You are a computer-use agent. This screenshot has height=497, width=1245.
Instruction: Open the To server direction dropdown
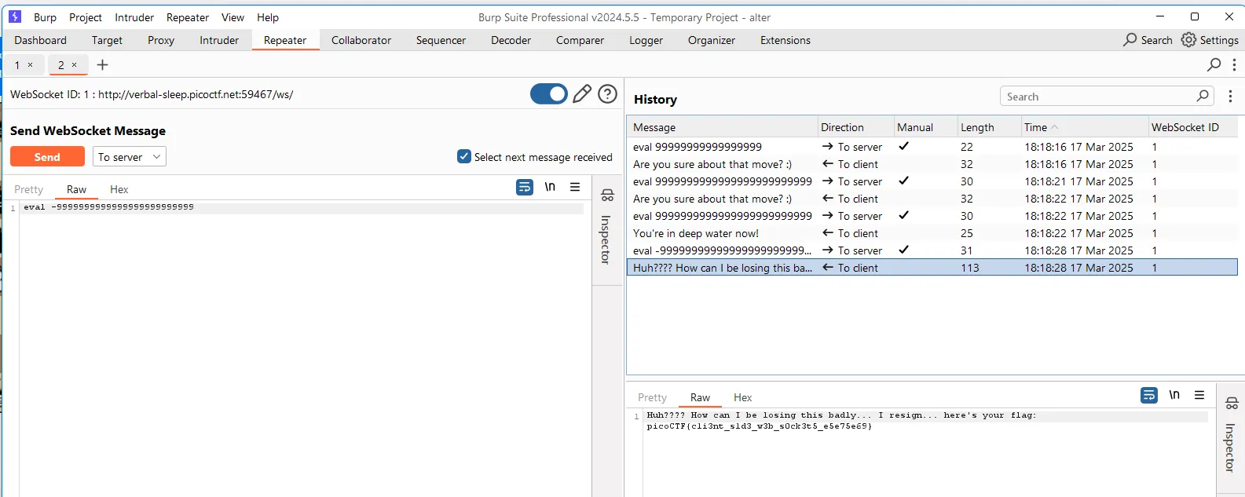[130, 156]
